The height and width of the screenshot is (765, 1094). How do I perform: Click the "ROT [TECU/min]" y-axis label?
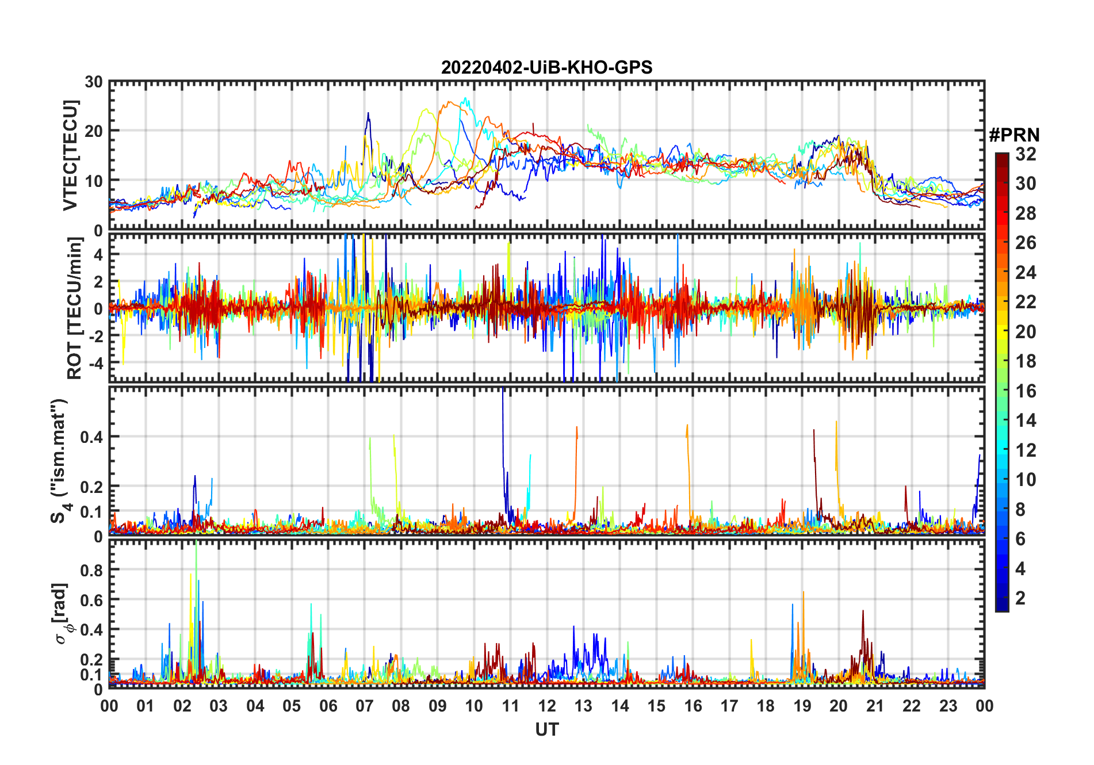point(75,308)
